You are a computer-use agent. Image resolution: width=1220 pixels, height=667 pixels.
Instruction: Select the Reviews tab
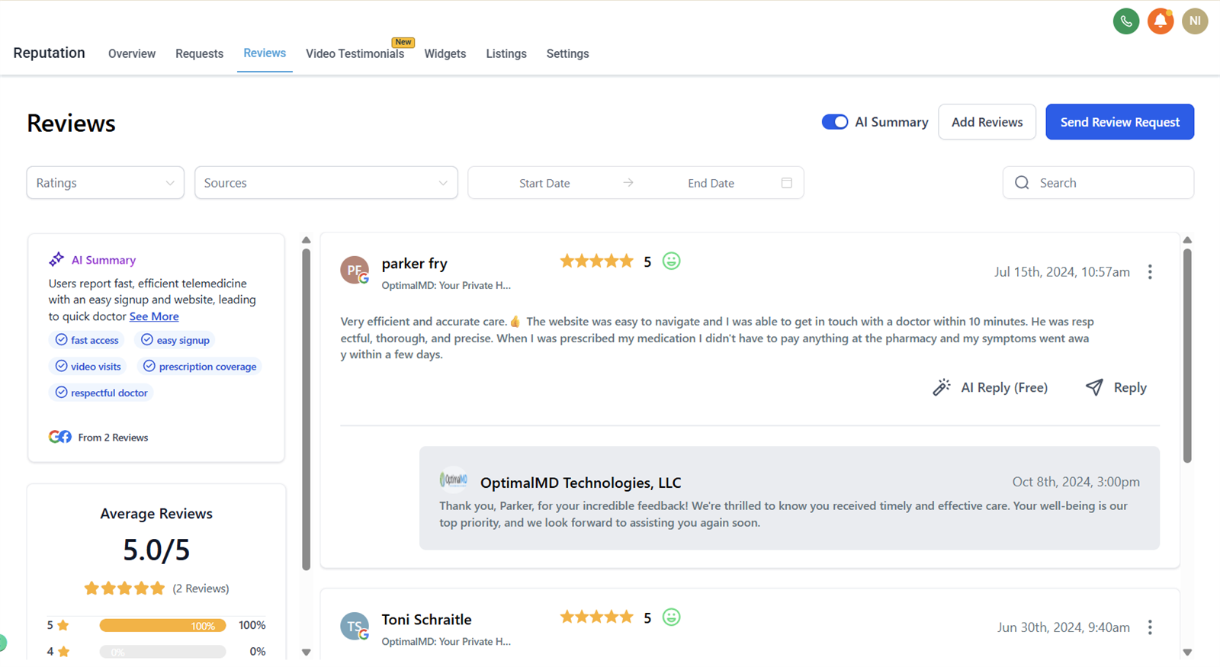tap(265, 53)
